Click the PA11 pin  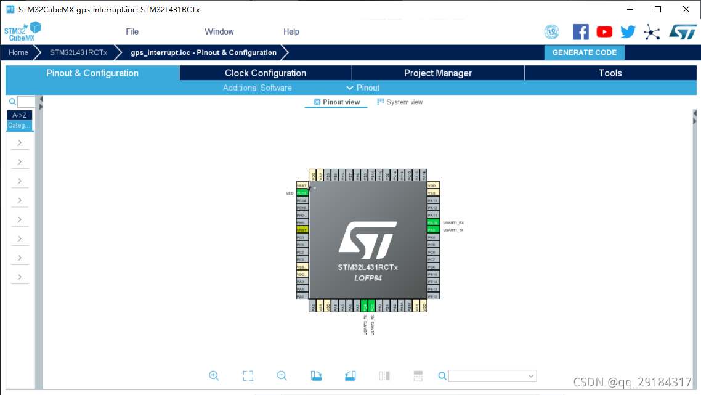tap(433, 215)
